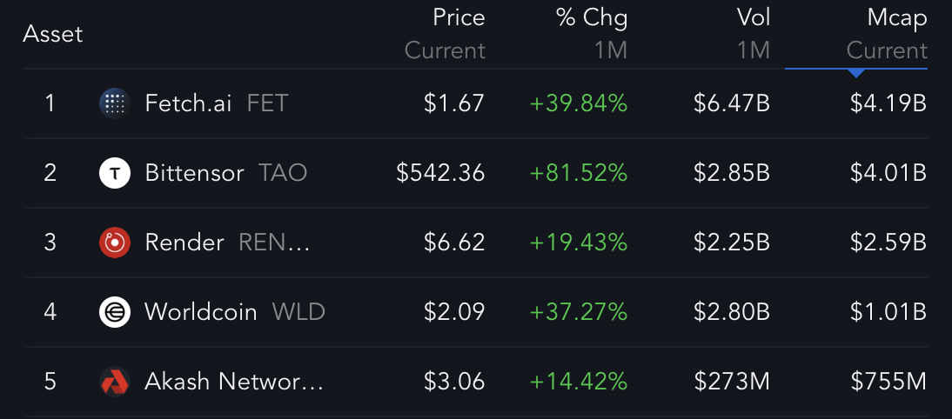Open the Worldcoin asset name link

point(201,312)
